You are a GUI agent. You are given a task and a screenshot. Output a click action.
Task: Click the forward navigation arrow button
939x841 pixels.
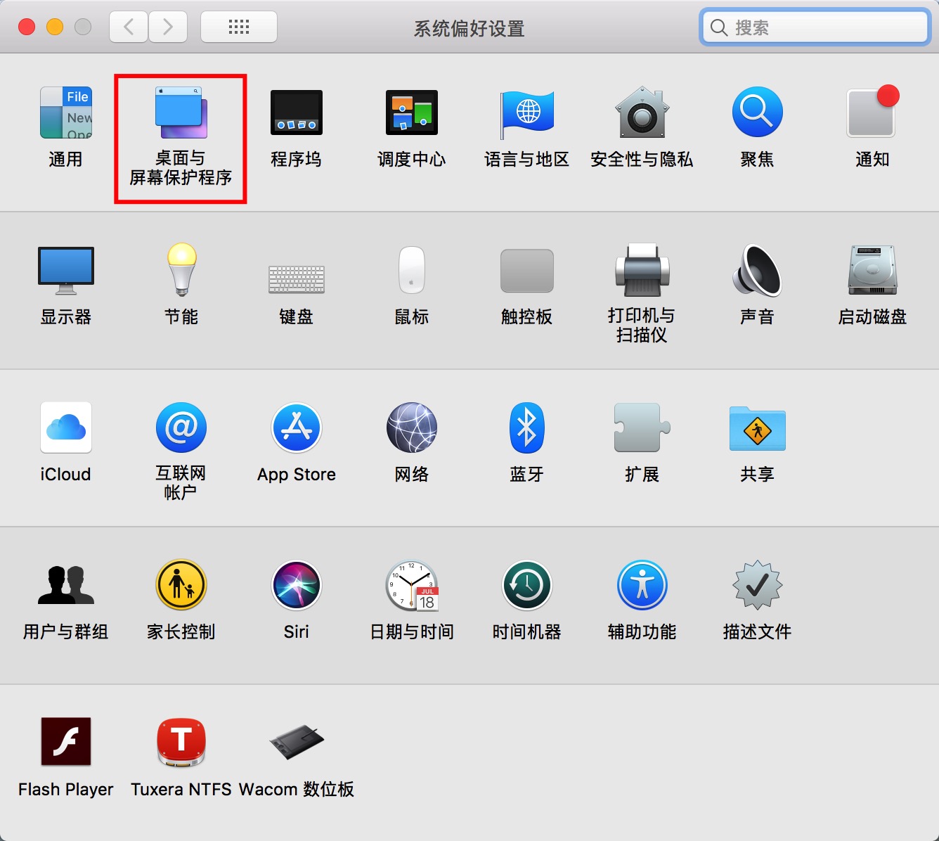click(168, 27)
